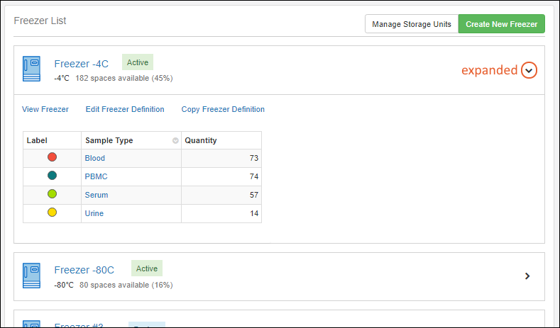Expand the Freezer -80C panel
The width and height of the screenshot is (560, 328).
(527, 276)
